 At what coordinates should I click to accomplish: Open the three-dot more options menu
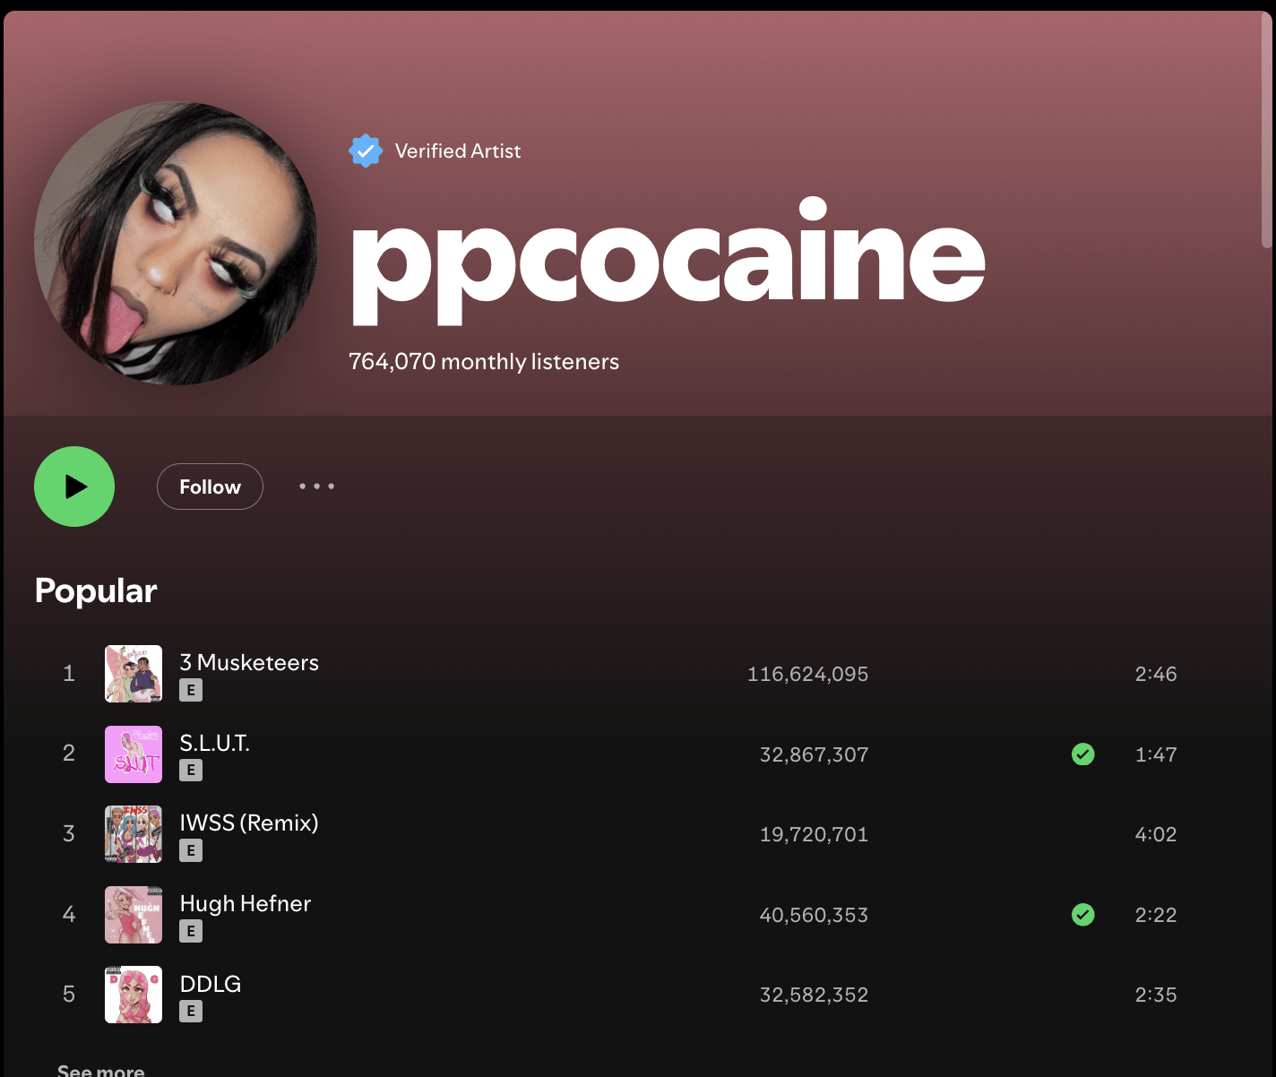pyautogui.click(x=317, y=487)
